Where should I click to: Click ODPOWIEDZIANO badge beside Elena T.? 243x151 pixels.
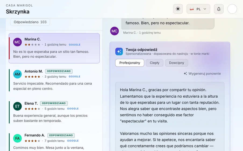point(54,103)
